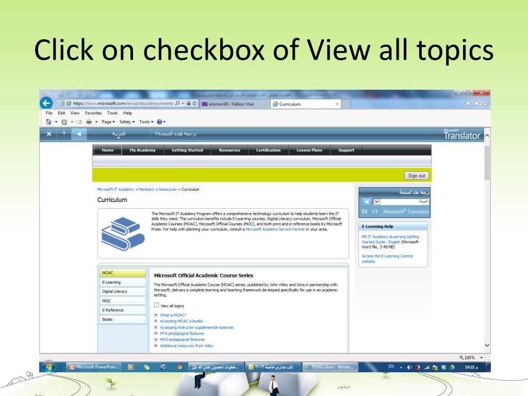Screen dimensions: 528x396
Task: Close the Microsoft Translator bar with X
Action: click(x=49, y=134)
